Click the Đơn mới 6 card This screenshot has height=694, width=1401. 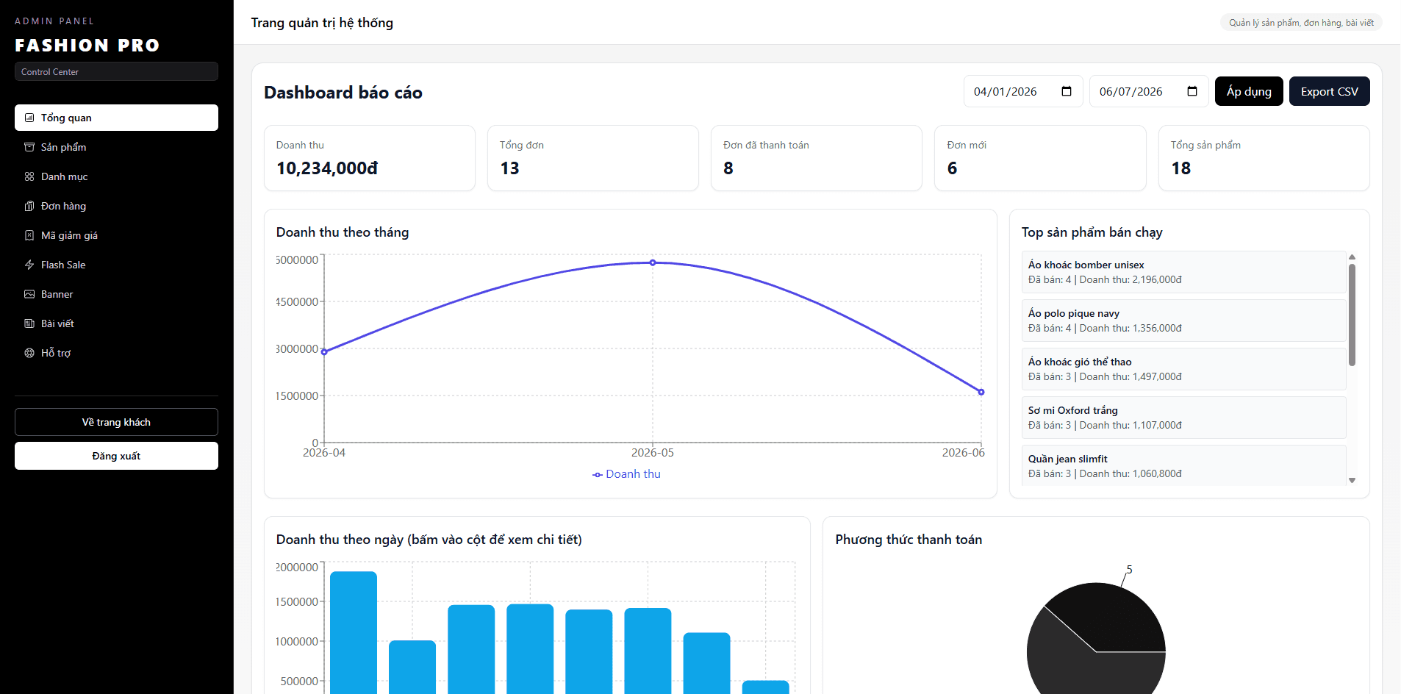(x=1040, y=158)
